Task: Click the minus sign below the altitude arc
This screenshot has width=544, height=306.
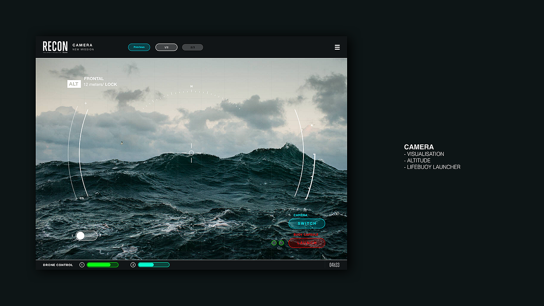Action: tap(88, 203)
